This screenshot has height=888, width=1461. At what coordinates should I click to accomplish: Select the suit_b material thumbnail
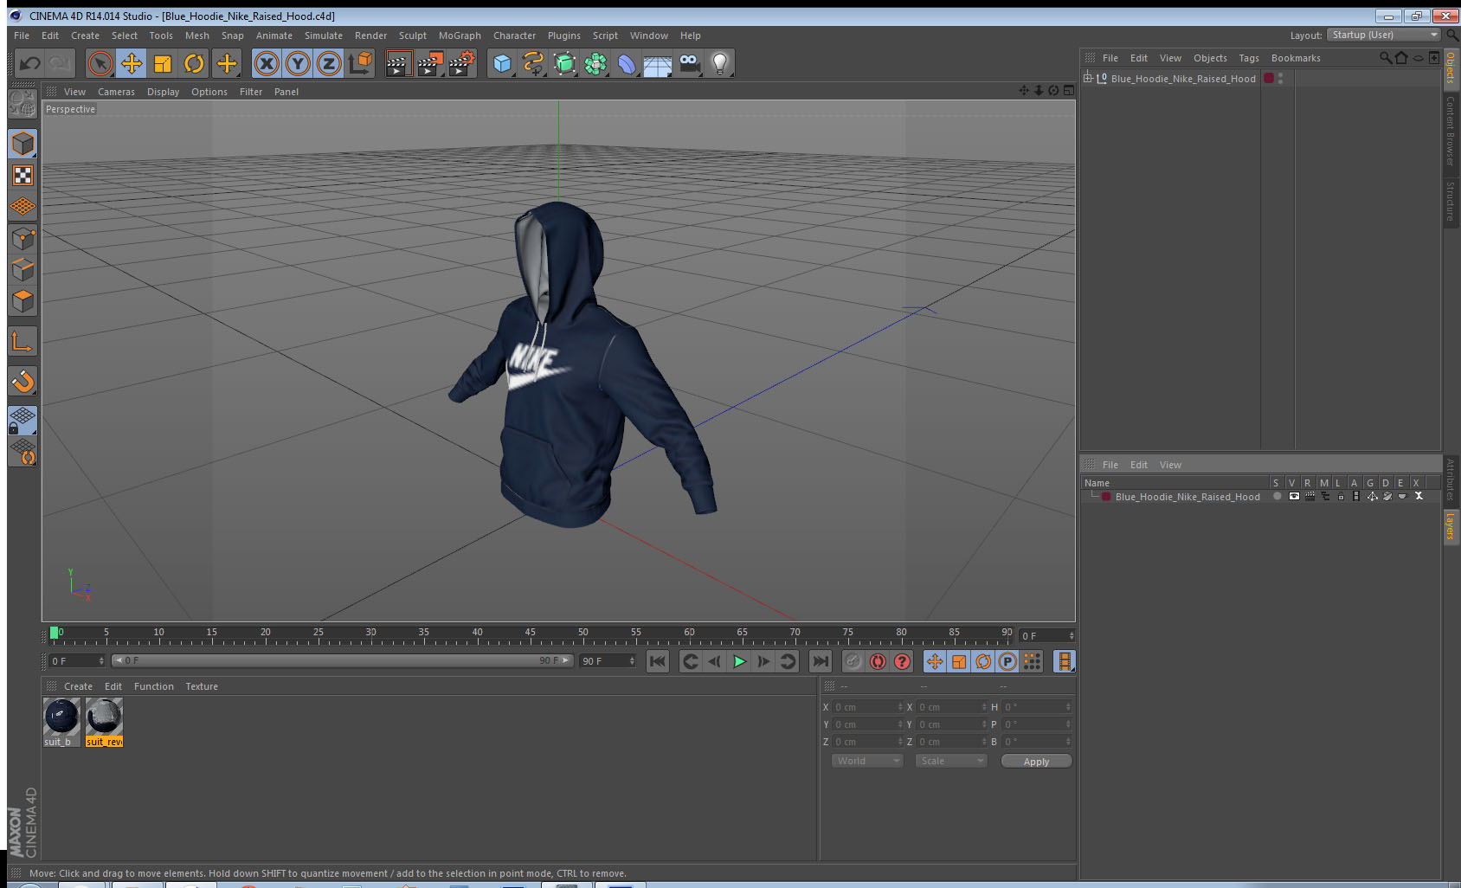click(x=61, y=717)
